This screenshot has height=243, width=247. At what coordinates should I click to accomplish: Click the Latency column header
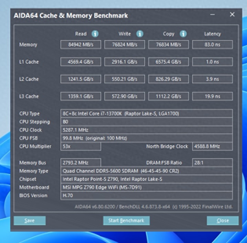point(213,34)
